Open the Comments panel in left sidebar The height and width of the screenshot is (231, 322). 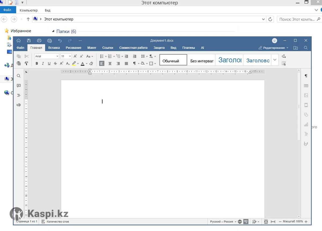(19, 86)
